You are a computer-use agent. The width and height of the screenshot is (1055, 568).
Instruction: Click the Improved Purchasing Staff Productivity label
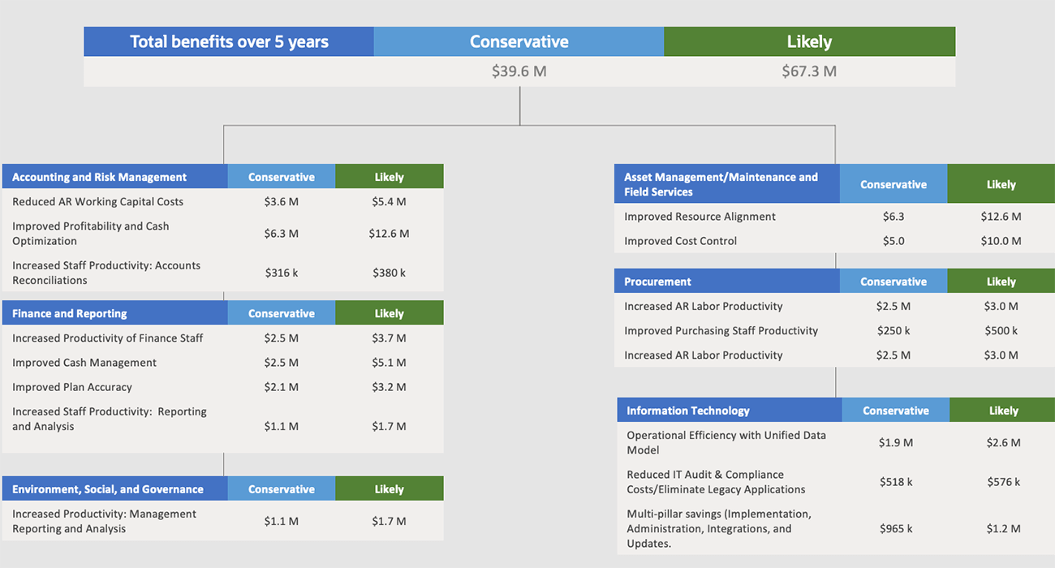721,331
